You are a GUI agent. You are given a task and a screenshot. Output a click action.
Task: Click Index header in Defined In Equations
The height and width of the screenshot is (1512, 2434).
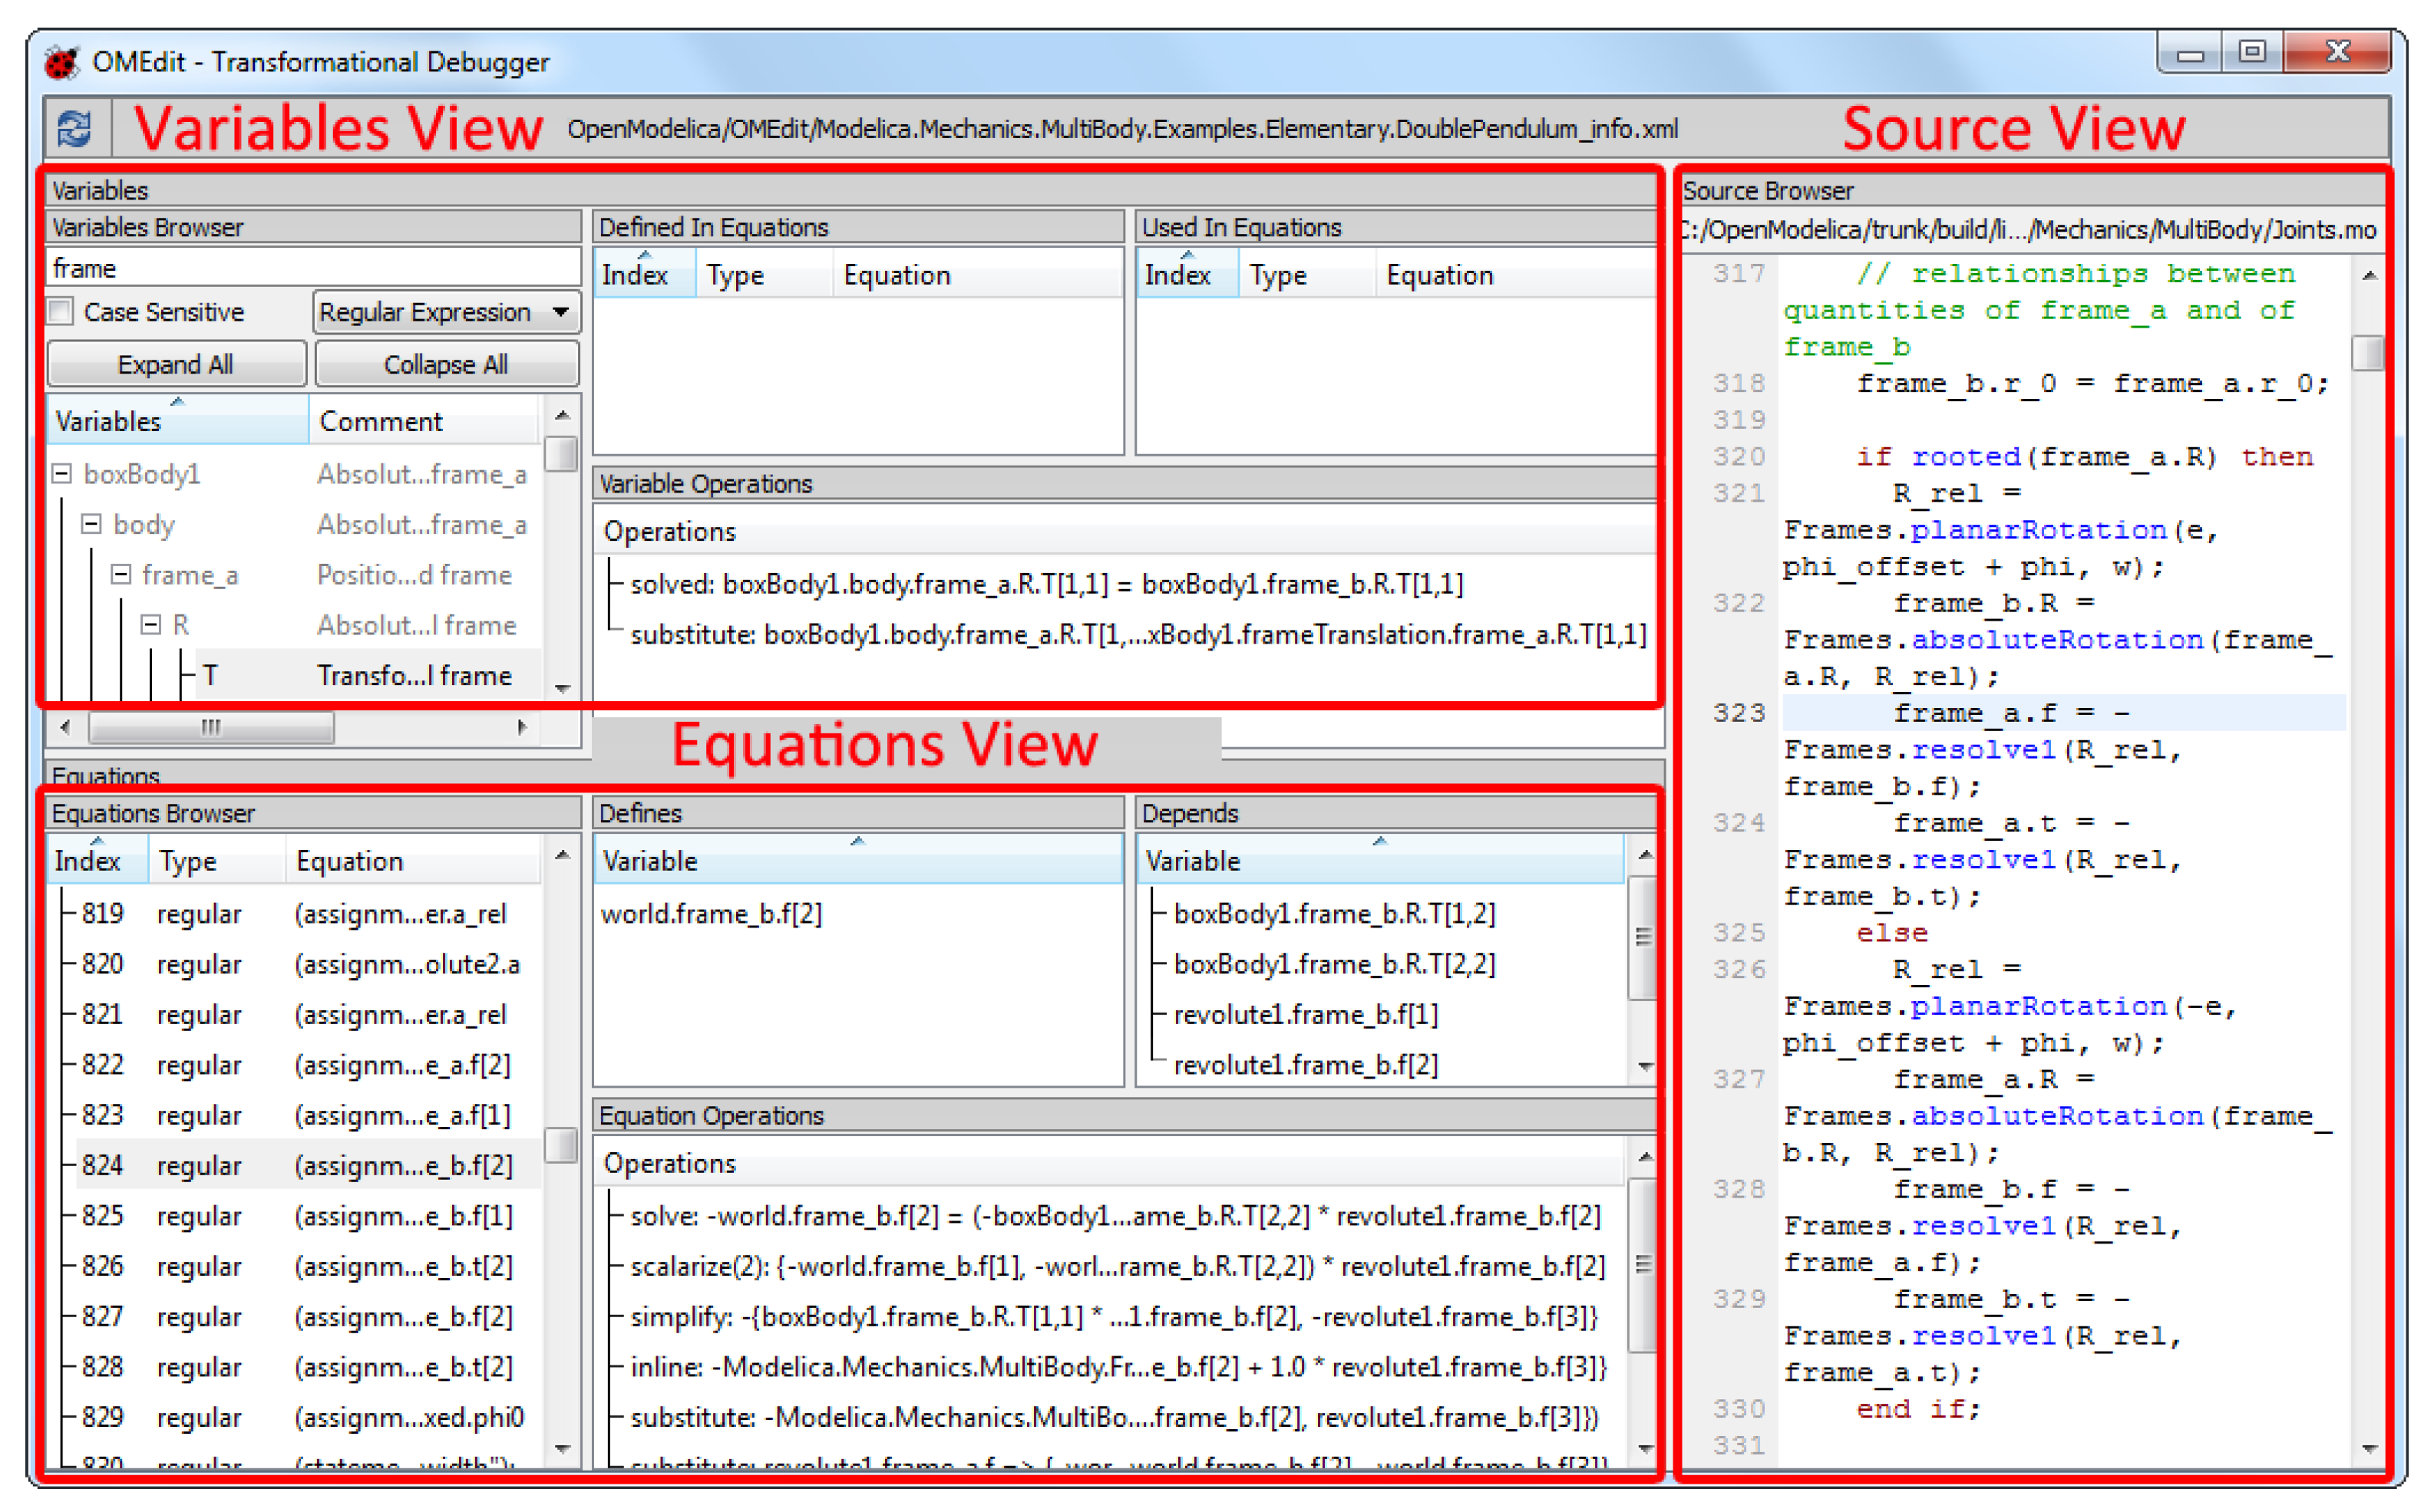point(644,274)
